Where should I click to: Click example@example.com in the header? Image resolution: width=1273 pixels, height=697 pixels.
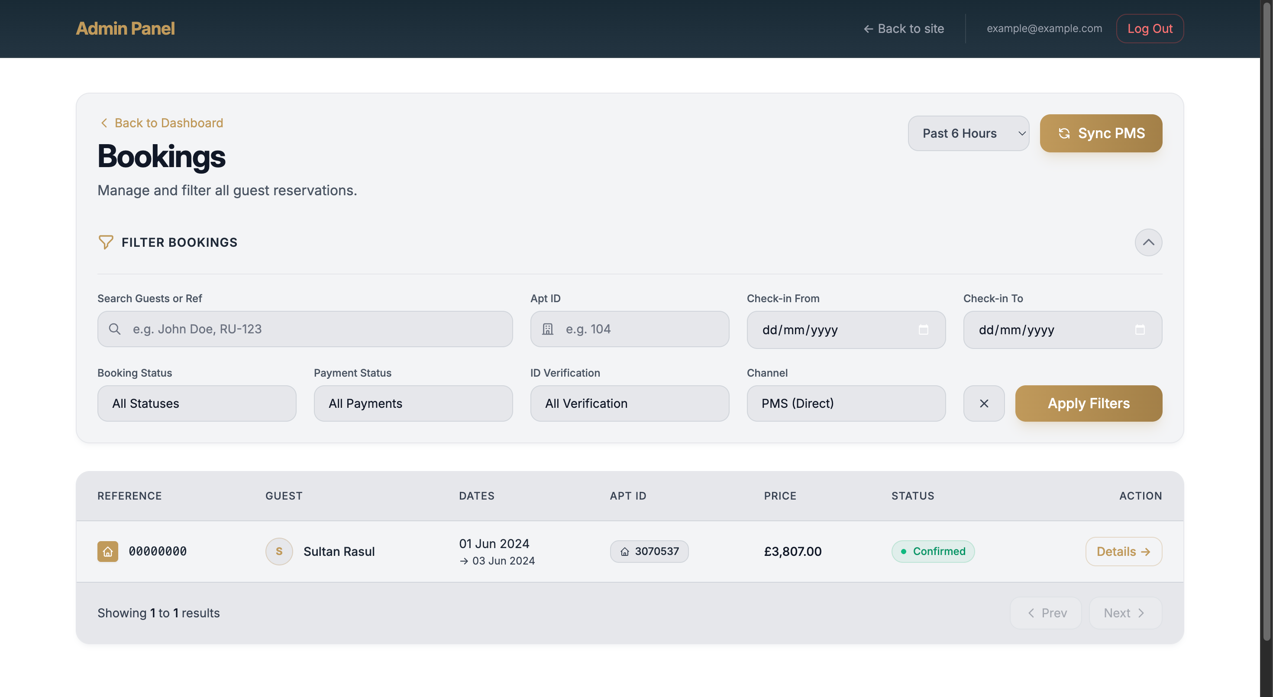[1044, 29]
